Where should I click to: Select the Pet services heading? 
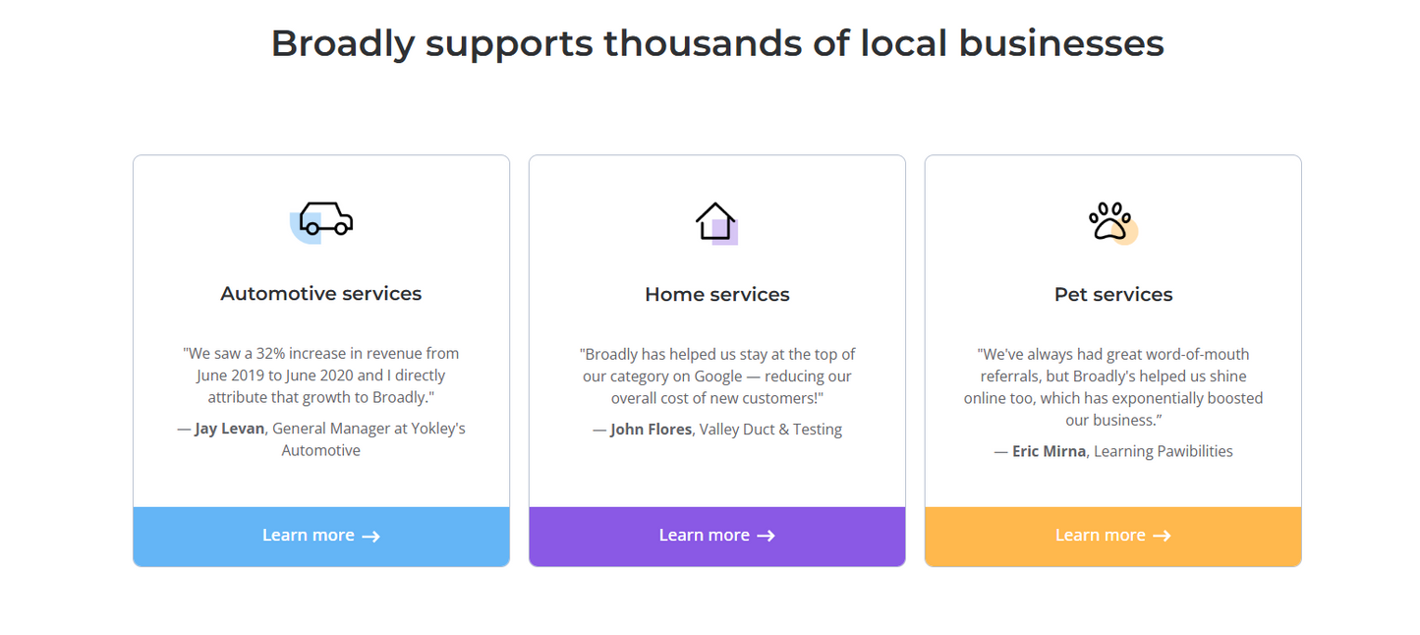(1113, 295)
